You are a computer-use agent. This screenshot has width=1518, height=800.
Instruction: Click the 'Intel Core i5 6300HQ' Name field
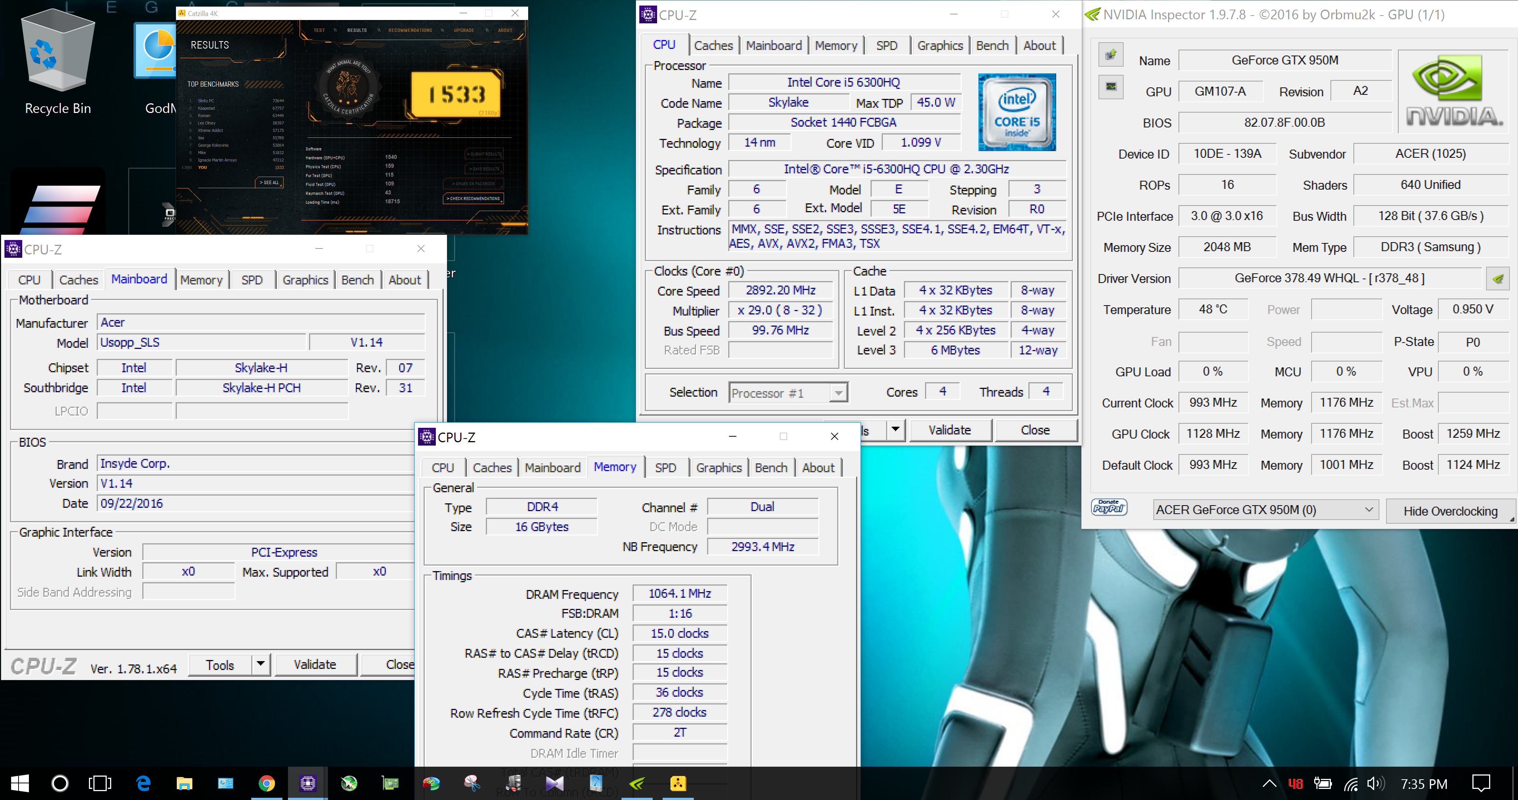(x=844, y=83)
